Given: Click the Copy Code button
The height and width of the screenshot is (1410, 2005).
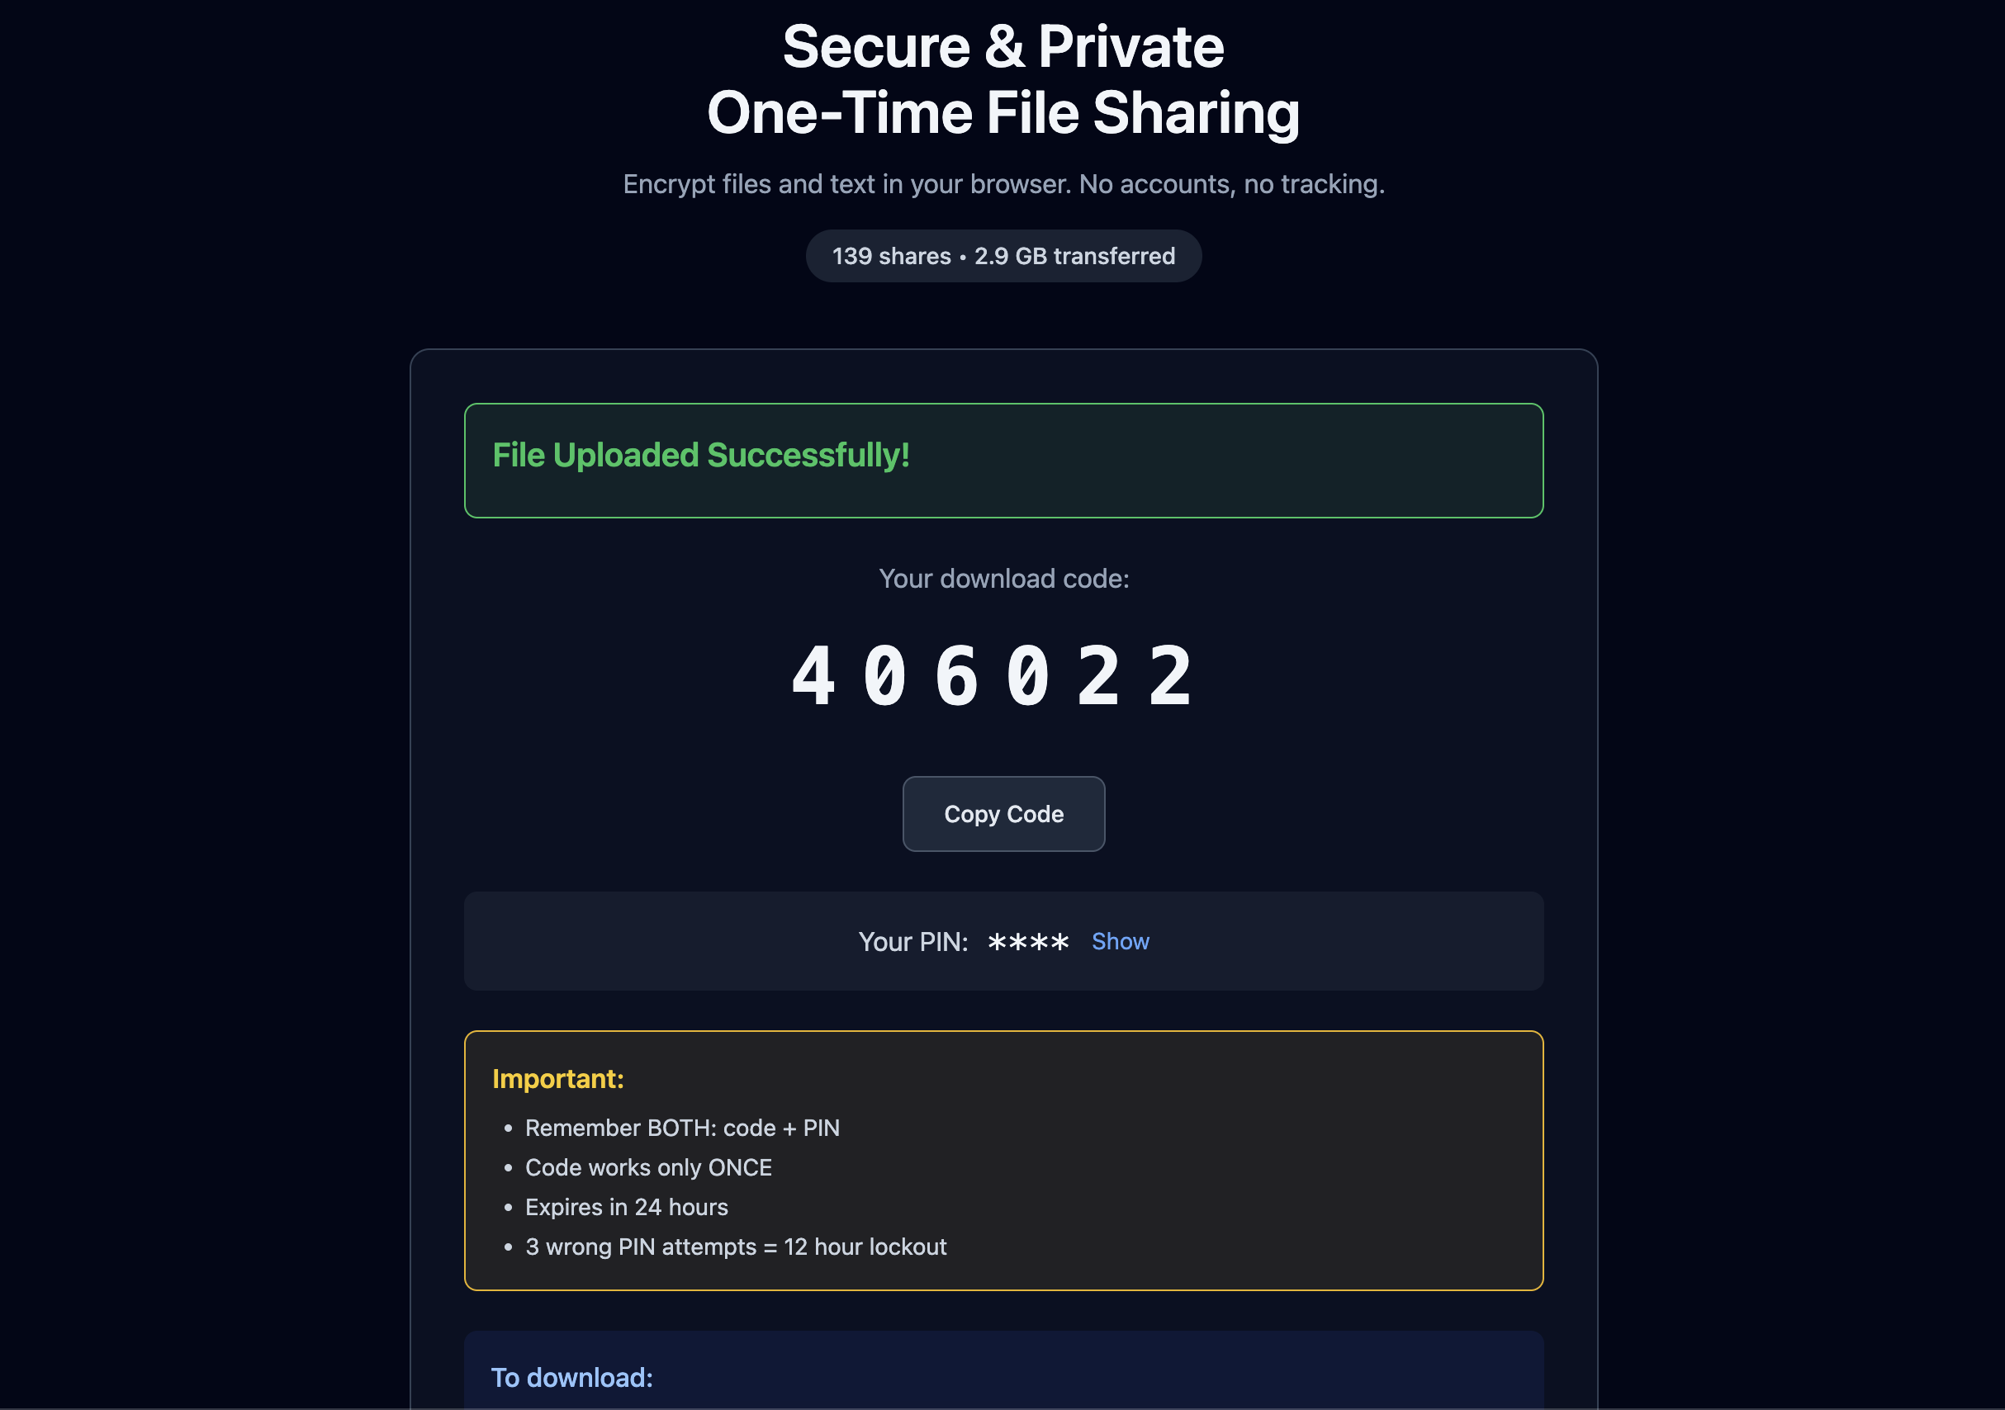Looking at the screenshot, I should (x=1002, y=813).
